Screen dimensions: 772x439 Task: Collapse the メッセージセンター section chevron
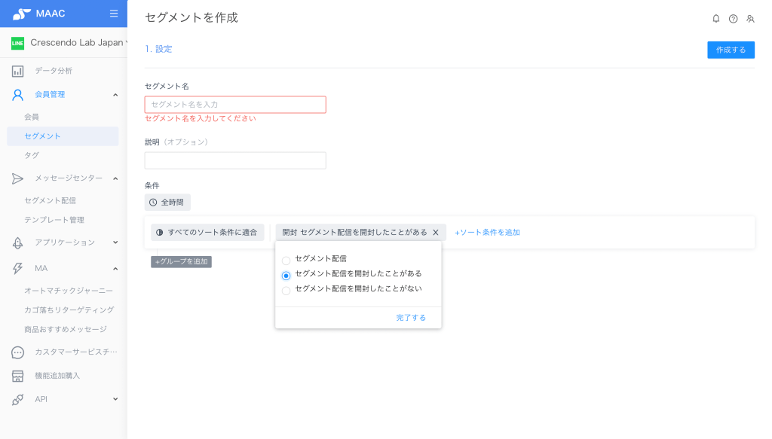[x=115, y=178]
